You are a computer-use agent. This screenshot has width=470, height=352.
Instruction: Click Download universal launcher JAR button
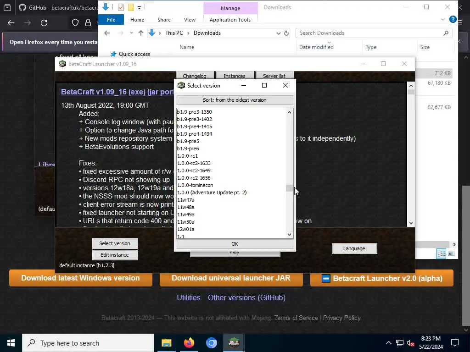click(x=231, y=278)
